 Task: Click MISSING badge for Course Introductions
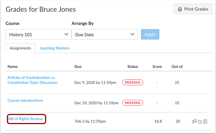coord(133,103)
